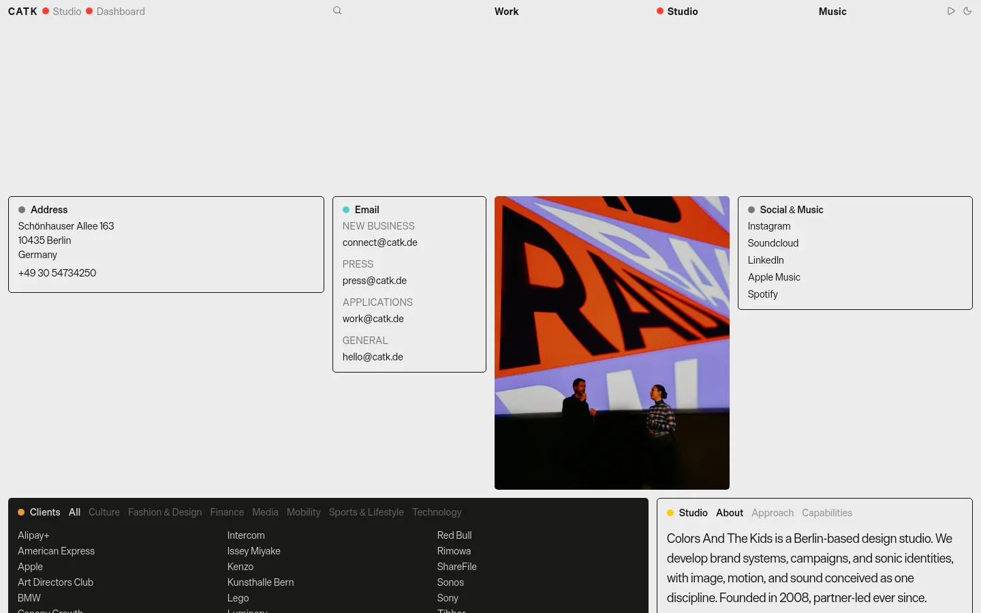This screenshot has width=981, height=613.
Task: Filter clients by Sports & Lifestyle
Action: click(367, 512)
